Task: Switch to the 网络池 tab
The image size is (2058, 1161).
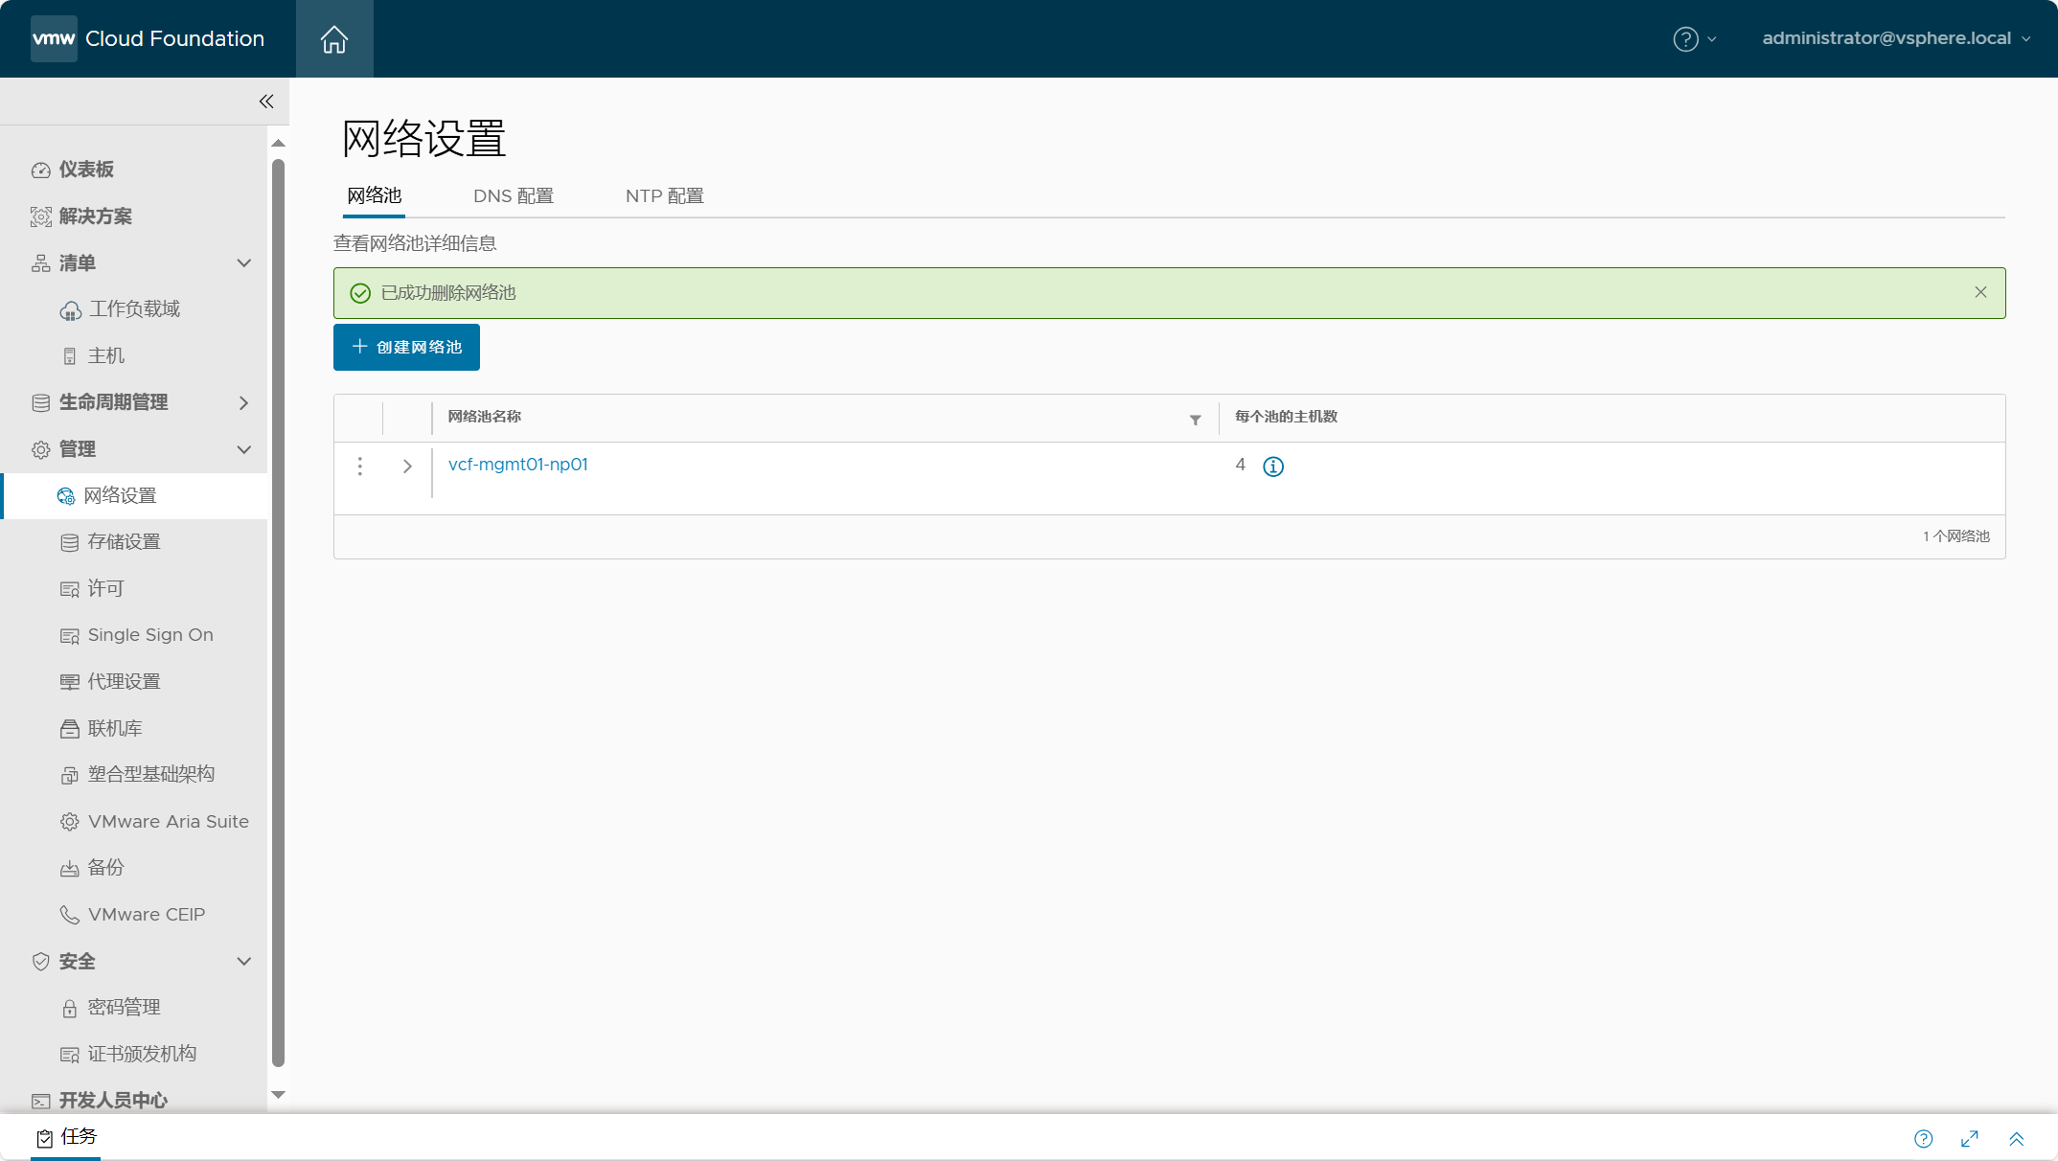Action: [374, 195]
